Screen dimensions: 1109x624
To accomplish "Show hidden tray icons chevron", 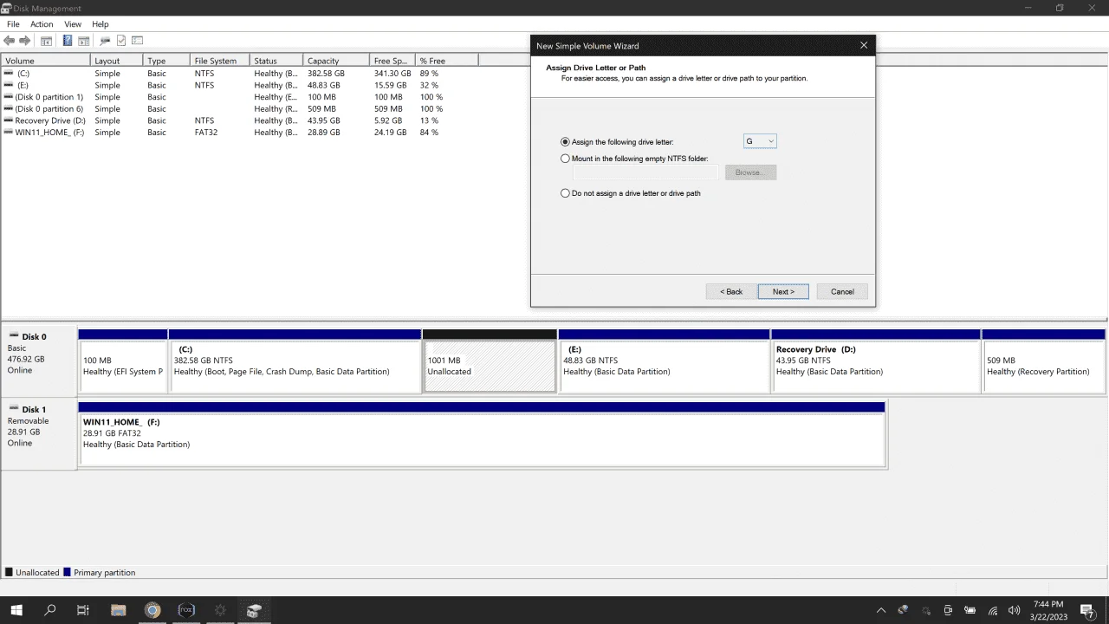I will (x=881, y=611).
